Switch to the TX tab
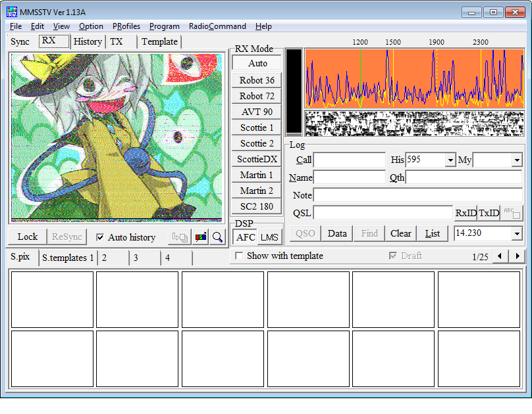 (x=120, y=41)
